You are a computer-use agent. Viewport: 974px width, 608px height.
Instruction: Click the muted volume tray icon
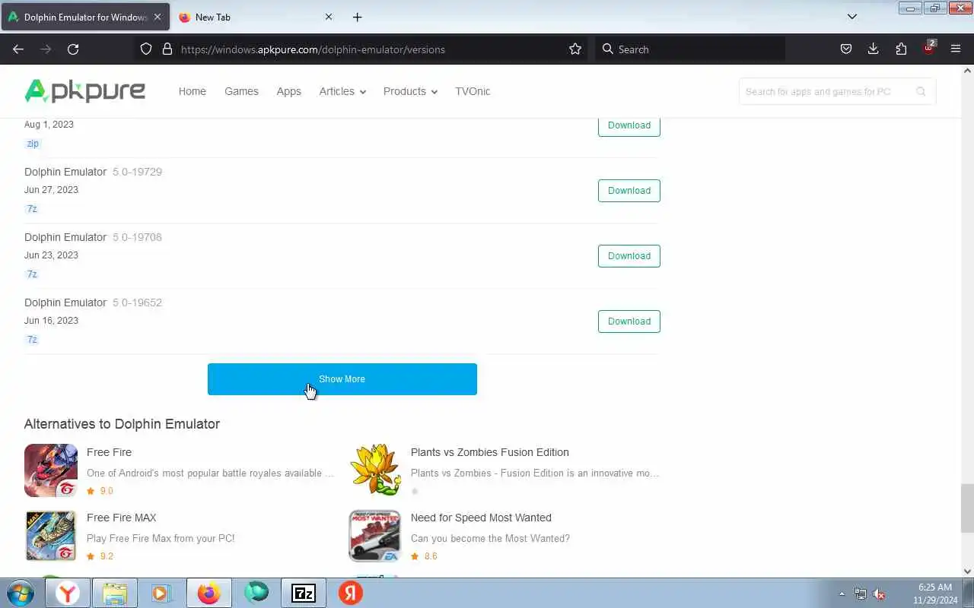879,594
